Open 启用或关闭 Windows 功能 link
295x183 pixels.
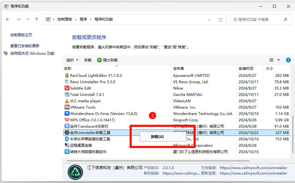32,54
